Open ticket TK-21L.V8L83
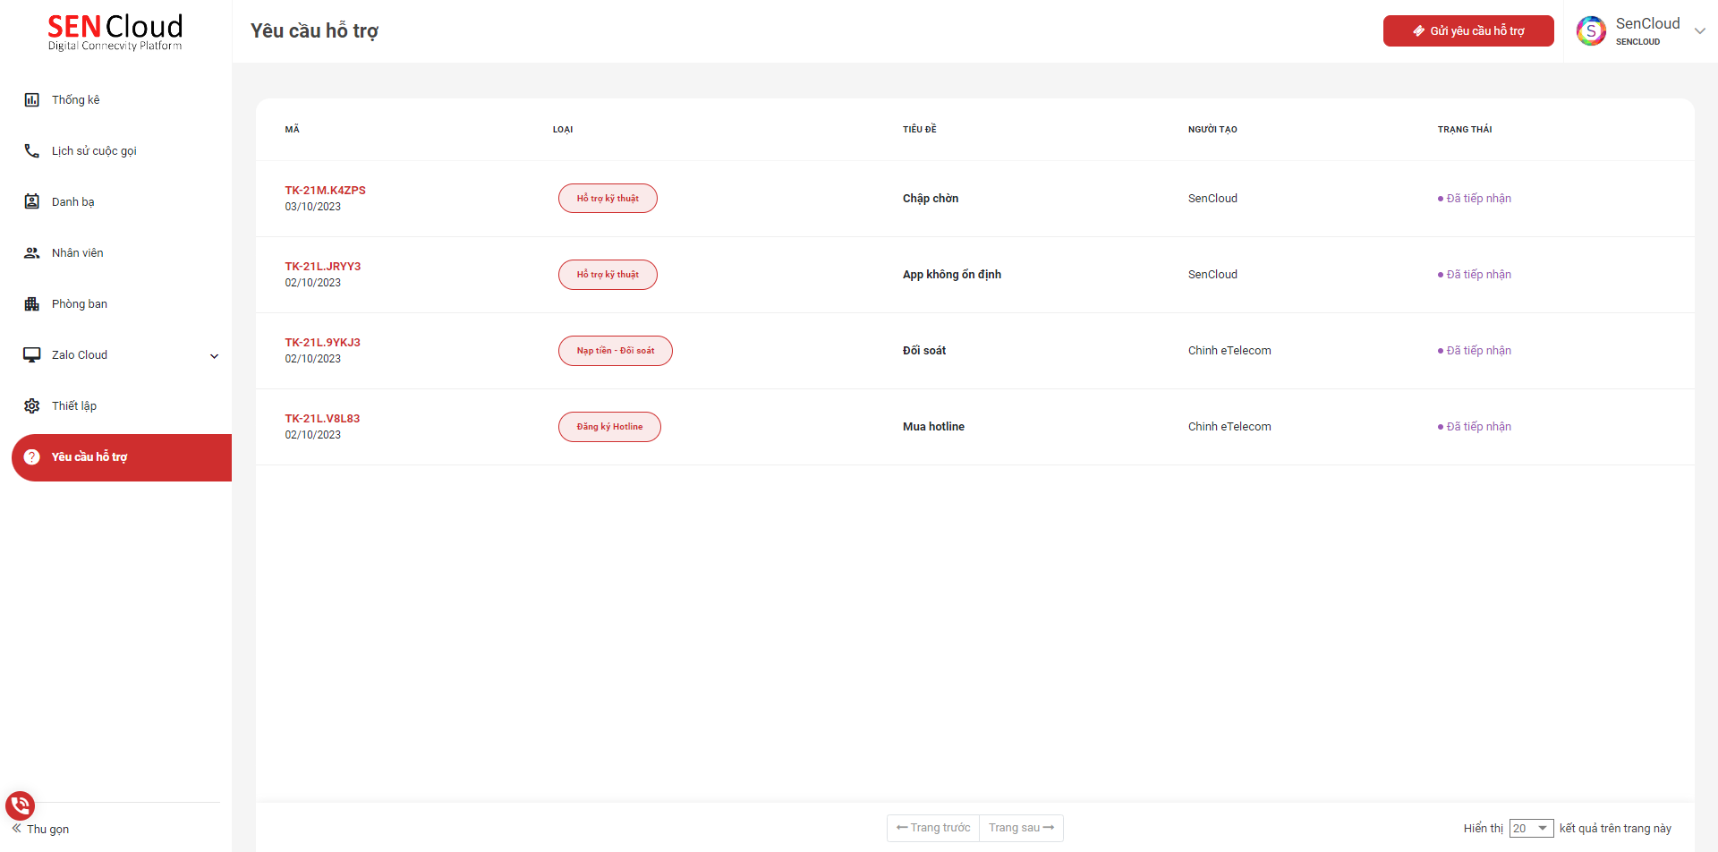1718x852 pixels. 322,419
